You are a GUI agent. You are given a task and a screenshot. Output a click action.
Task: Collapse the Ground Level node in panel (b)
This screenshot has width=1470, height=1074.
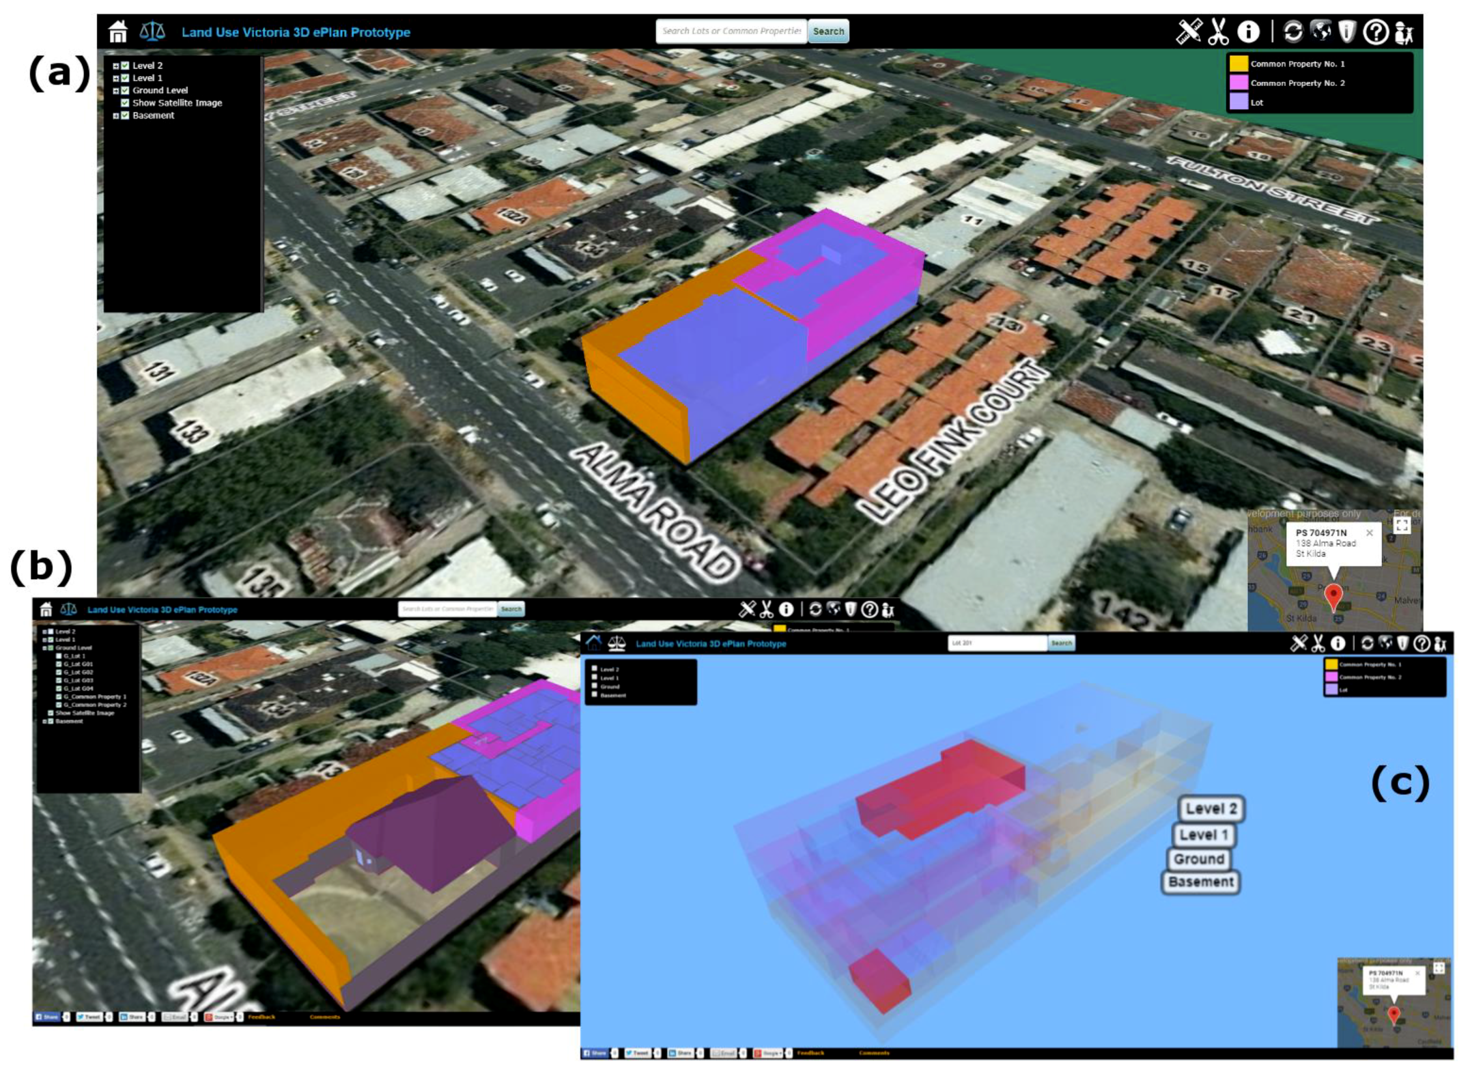pos(44,648)
